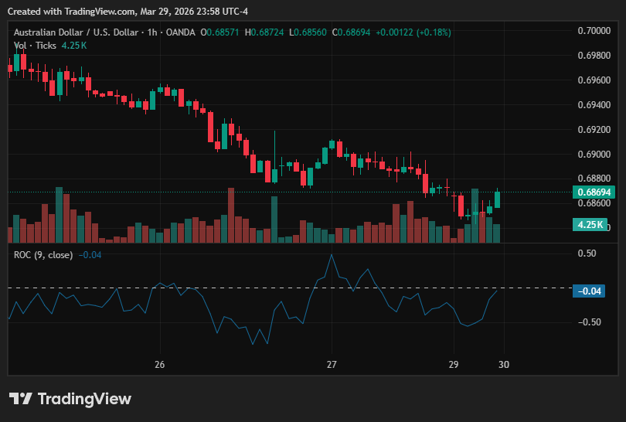The width and height of the screenshot is (626, 422).
Task: Click the last green candle on chart
Action: coord(498,199)
